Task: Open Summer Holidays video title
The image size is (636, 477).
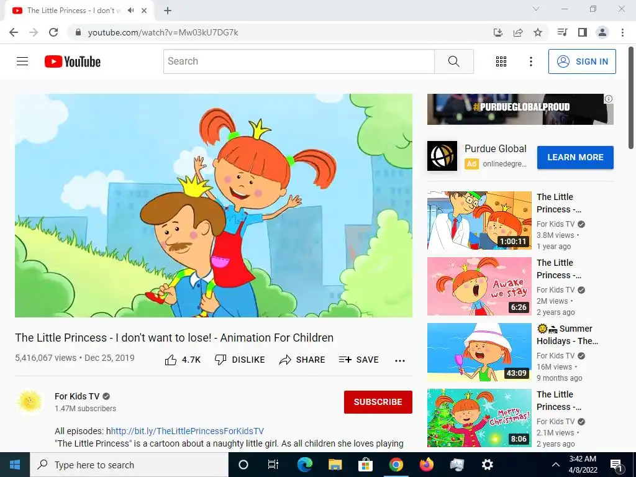Action: pos(567,335)
